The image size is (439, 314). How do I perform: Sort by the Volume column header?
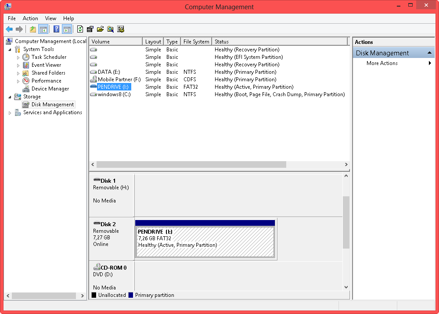click(x=115, y=42)
